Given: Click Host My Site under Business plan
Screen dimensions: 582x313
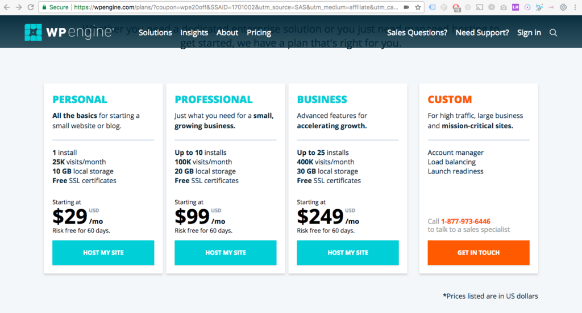Looking at the screenshot, I should coord(348,253).
